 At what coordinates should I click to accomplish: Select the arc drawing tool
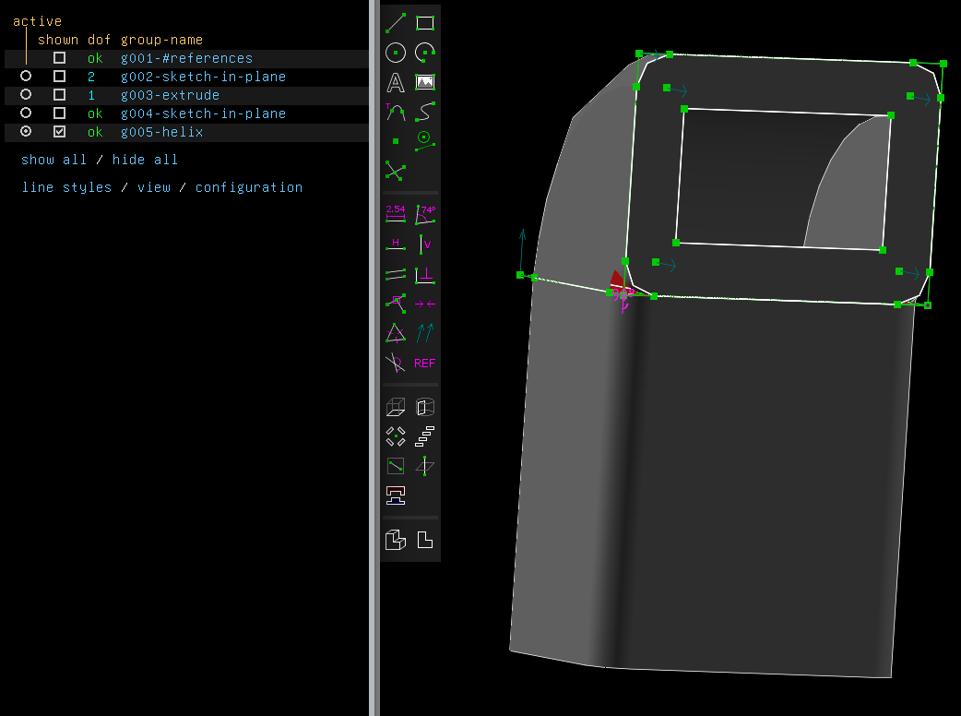(424, 53)
